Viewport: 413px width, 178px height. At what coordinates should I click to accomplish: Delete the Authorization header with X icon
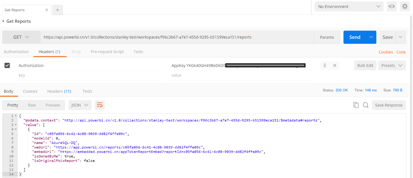335,65
